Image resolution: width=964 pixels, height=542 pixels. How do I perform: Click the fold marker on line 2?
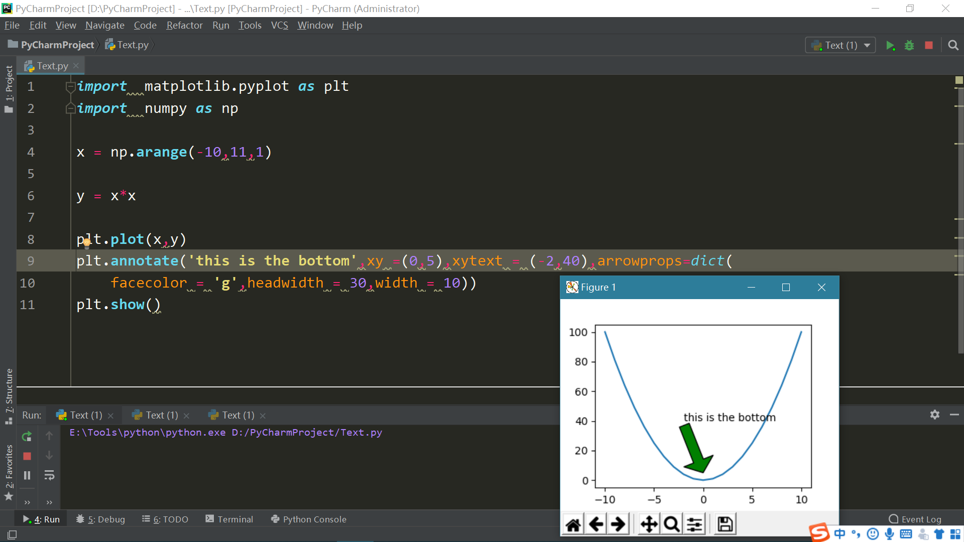pyautogui.click(x=70, y=108)
